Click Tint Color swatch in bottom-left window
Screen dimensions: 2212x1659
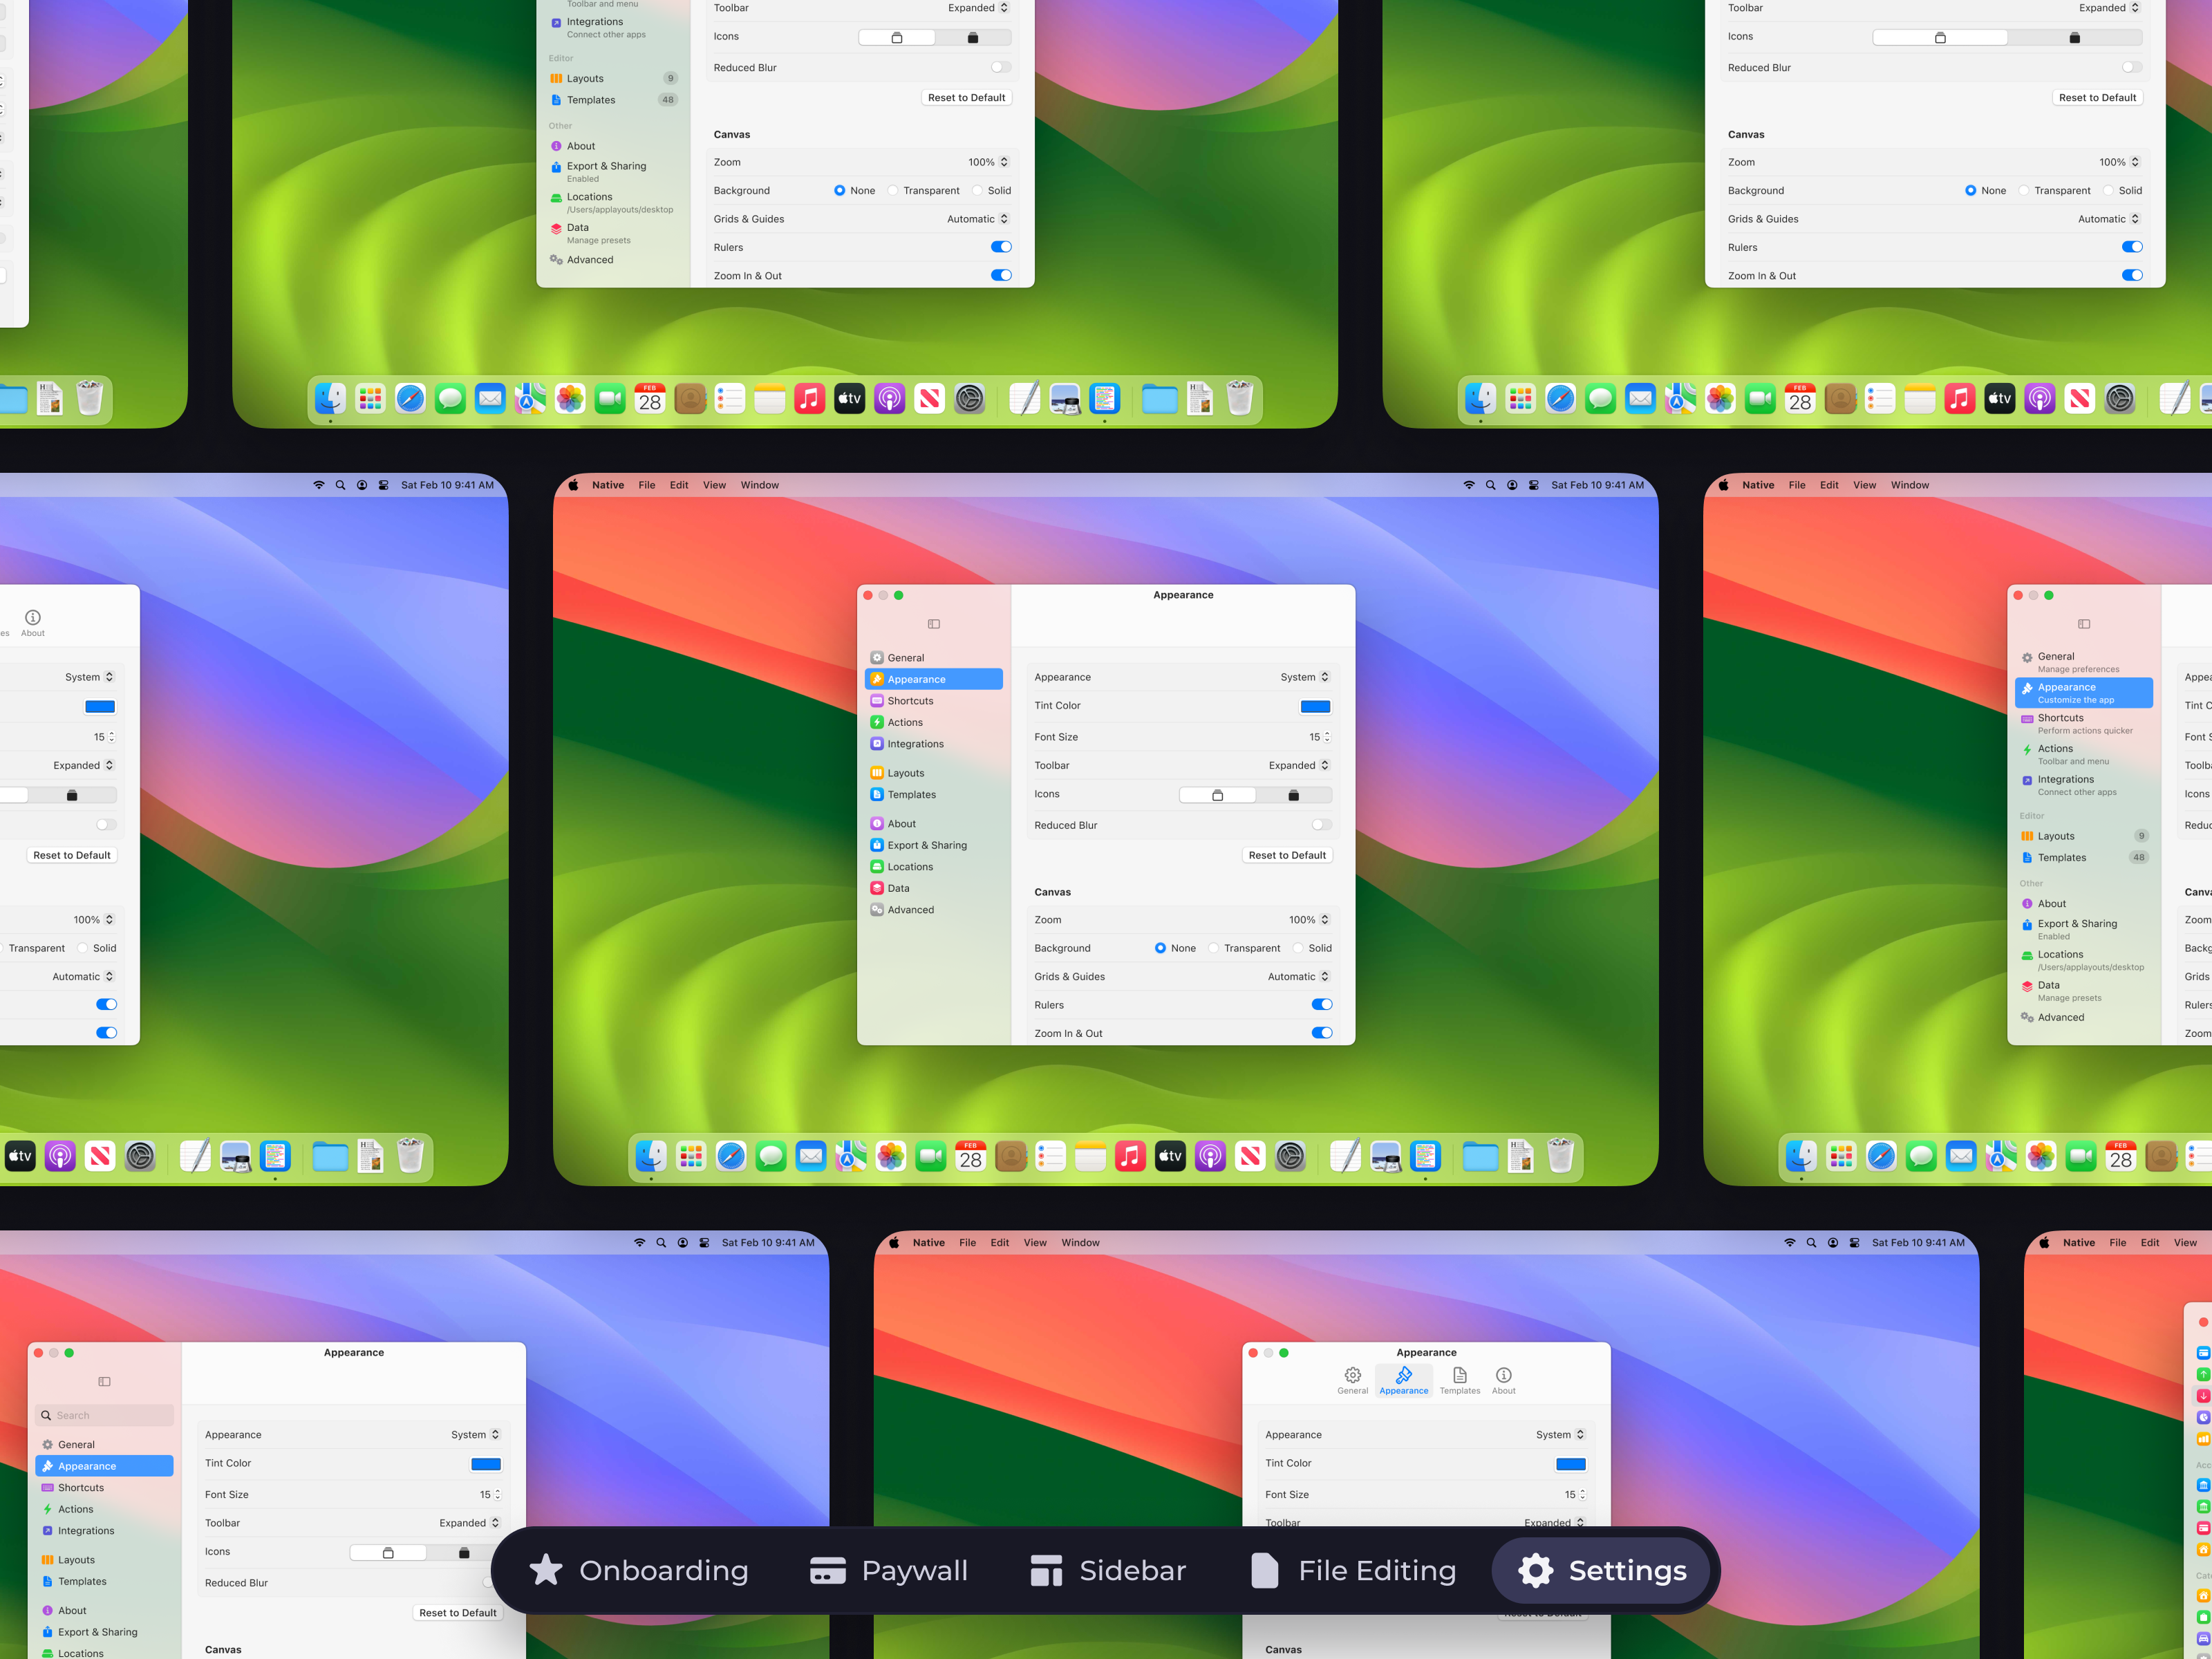pyautogui.click(x=485, y=1464)
